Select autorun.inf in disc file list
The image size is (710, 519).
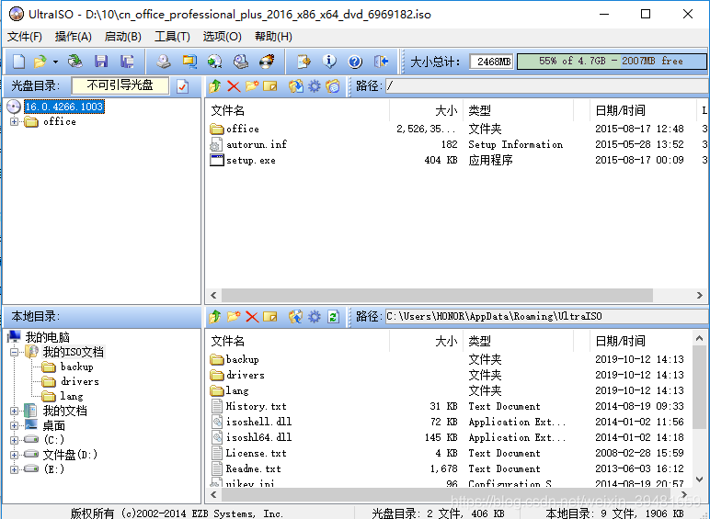point(257,144)
